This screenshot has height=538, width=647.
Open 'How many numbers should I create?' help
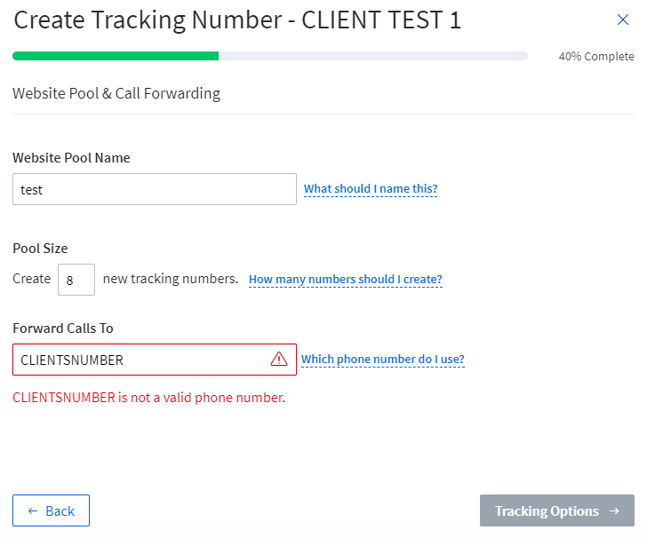[346, 280]
